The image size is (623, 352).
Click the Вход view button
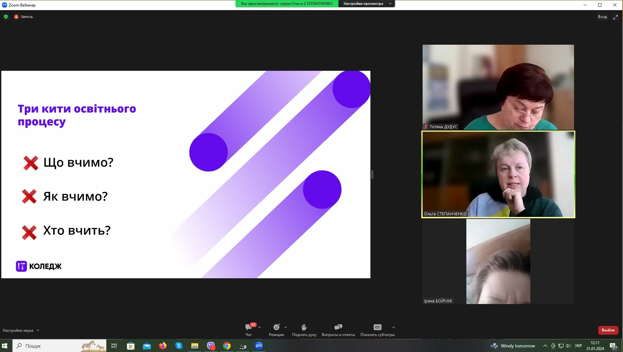coord(602,17)
